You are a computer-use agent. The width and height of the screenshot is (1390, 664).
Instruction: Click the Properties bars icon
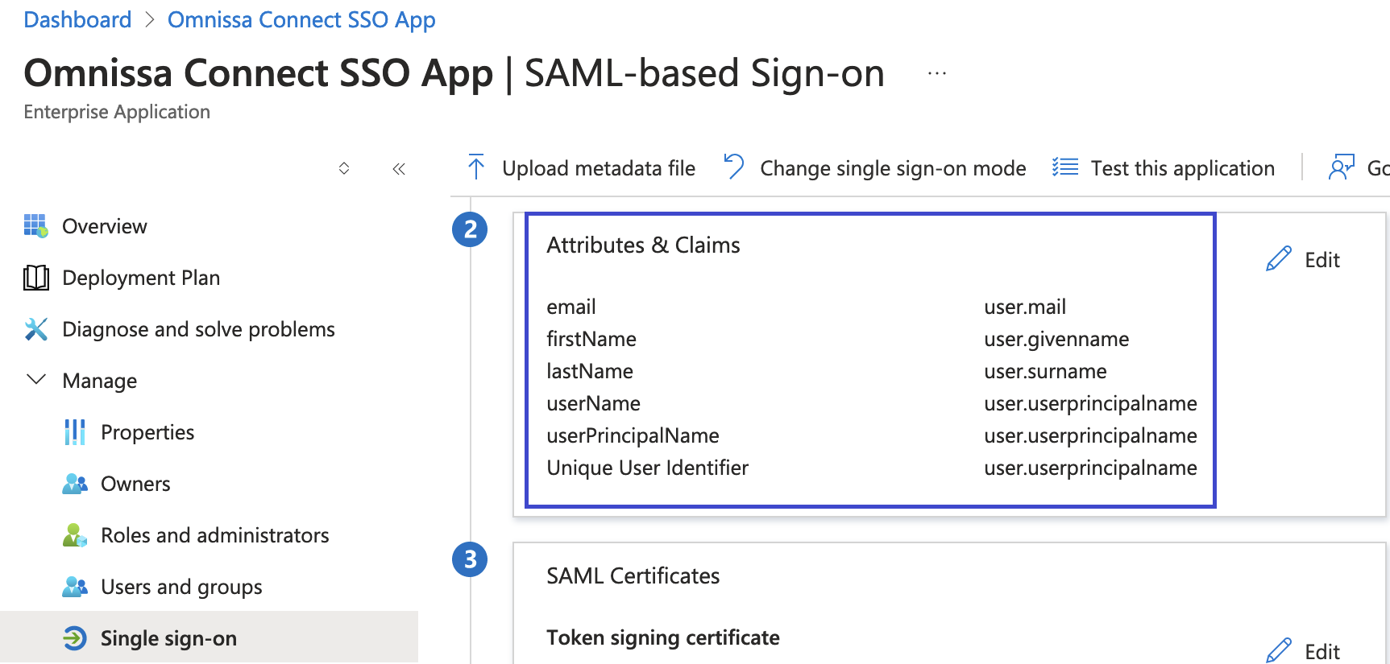75,432
